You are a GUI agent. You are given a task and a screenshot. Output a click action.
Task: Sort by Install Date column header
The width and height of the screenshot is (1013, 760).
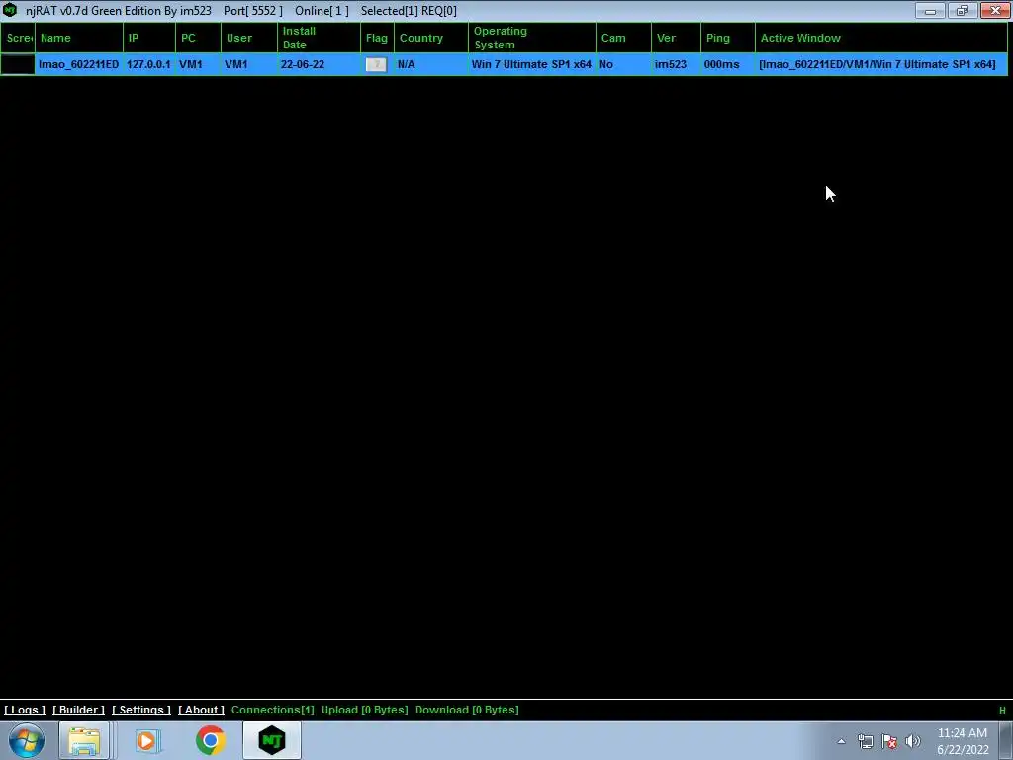(x=320, y=38)
